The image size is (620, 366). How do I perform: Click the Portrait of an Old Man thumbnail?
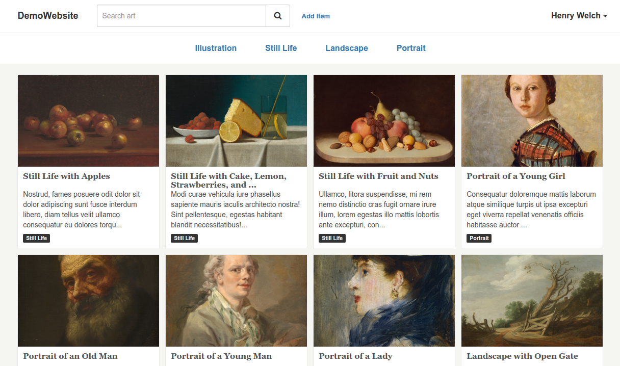[x=88, y=301]
